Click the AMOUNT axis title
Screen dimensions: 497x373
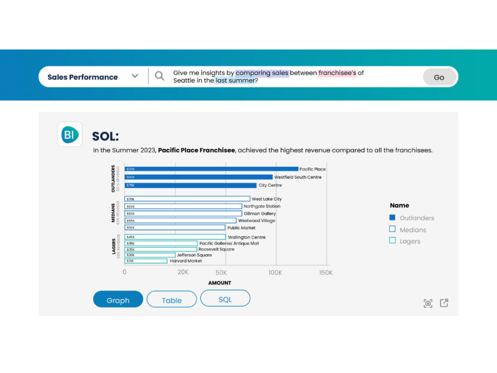pyautogui.click(x=220, y=283)
